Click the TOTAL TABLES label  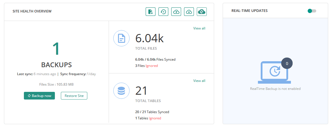click(148, 101)
